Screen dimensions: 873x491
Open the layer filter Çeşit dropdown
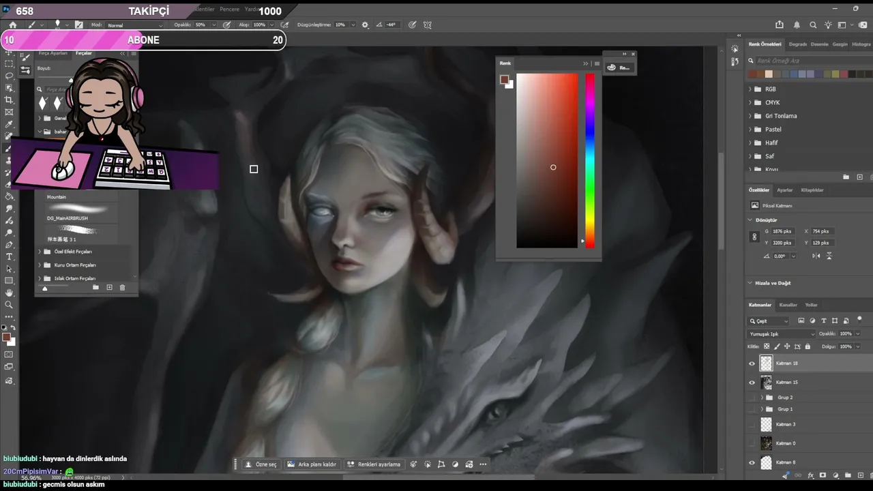(769, 321)
